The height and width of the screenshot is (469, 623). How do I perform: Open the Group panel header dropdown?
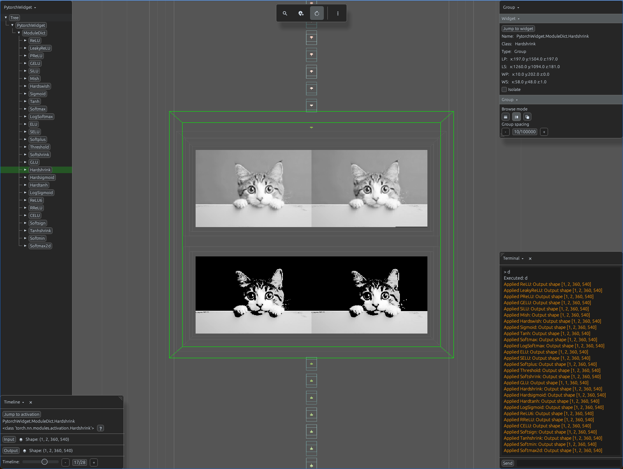point(511,7)
